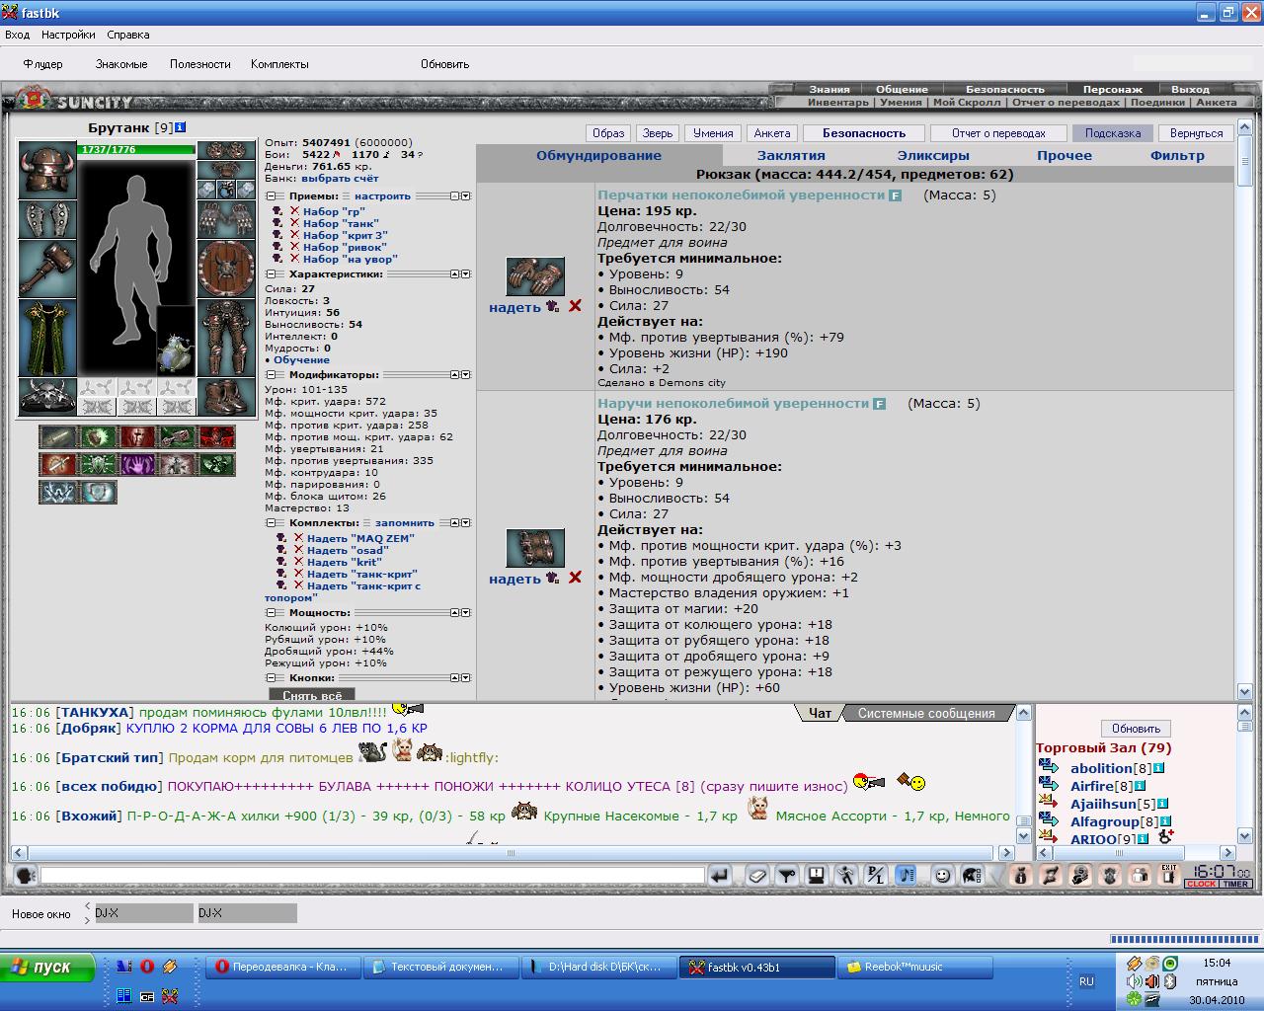Image resolution: width=1264 pixels, height=1011 pixels.
Task: Collapse the Мощность section minus box
Action: (271, 613)
